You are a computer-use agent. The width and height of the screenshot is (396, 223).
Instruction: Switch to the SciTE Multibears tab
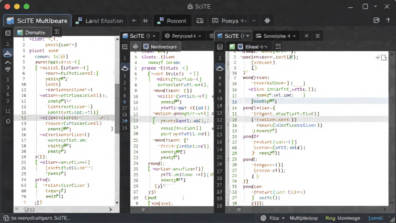[37, 21]
